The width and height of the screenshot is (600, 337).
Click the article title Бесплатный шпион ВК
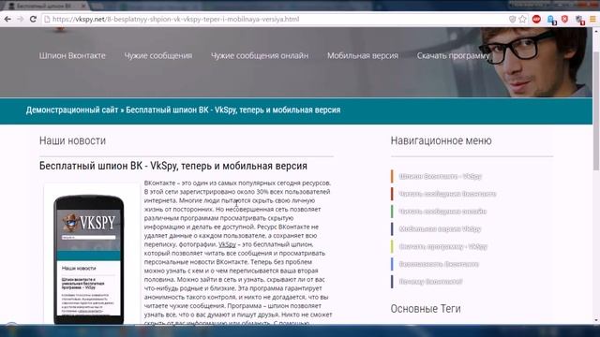(x=173, y=166)
